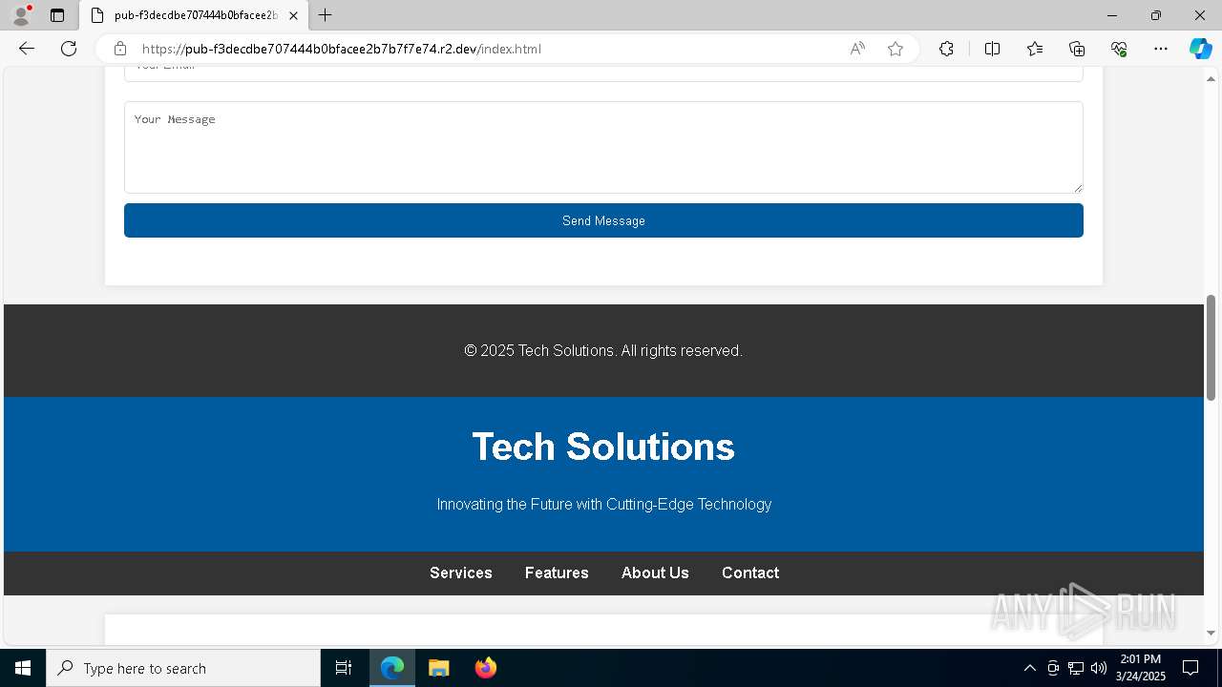Click the network tray icon
Screen dimensions: 1222x687
(x=1076, y=668)
